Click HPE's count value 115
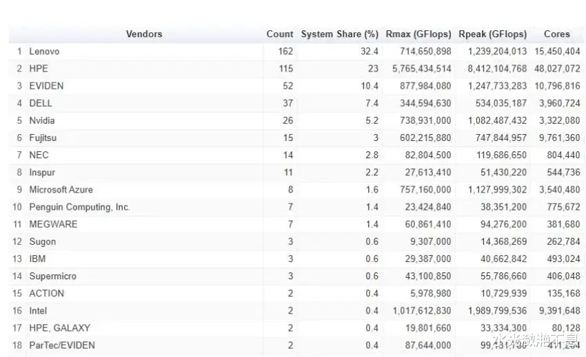This screenshot has height=357, width=586. tap(286, 69)
